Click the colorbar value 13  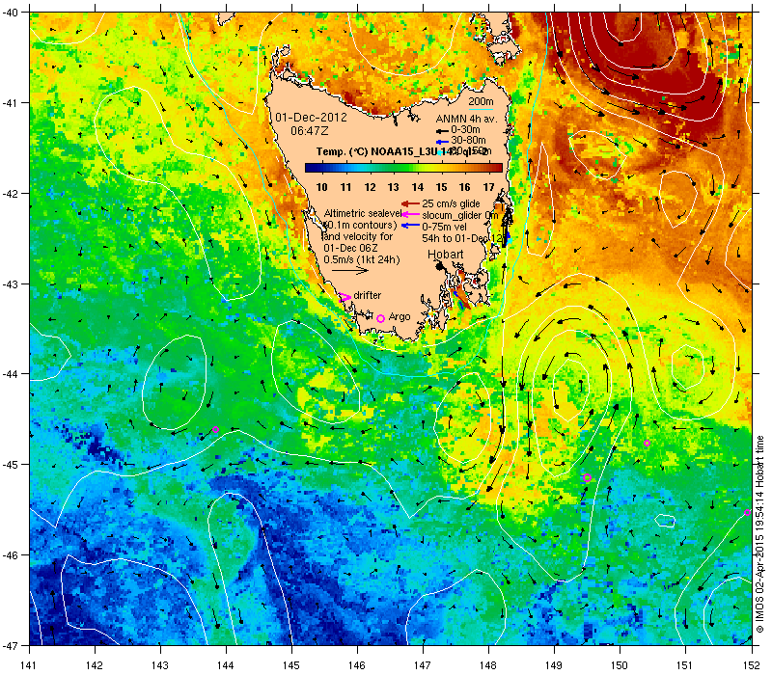tap(394, 187)
